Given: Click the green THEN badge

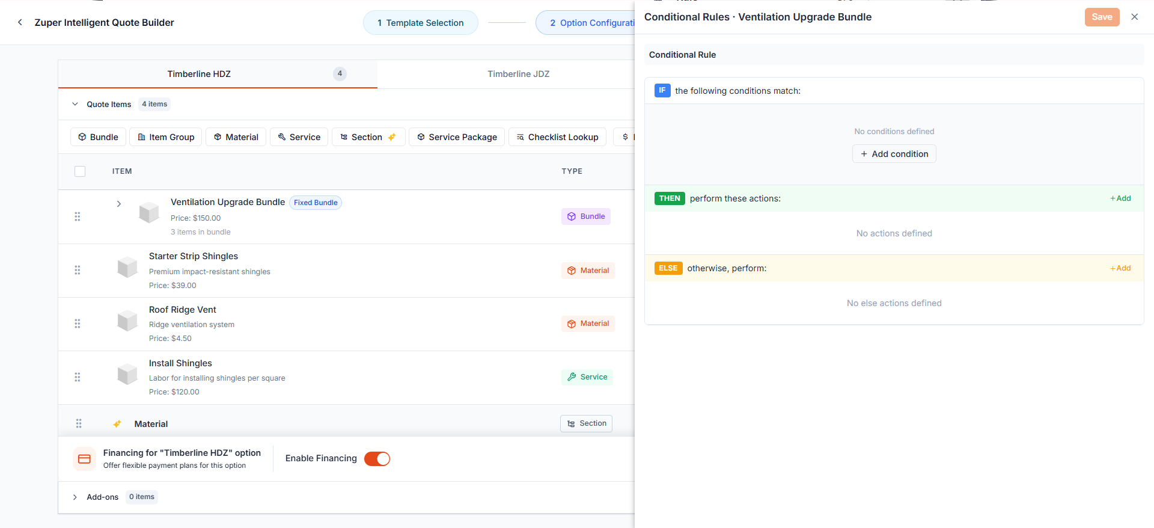Looking at the screenshot, I should (670, 198).
